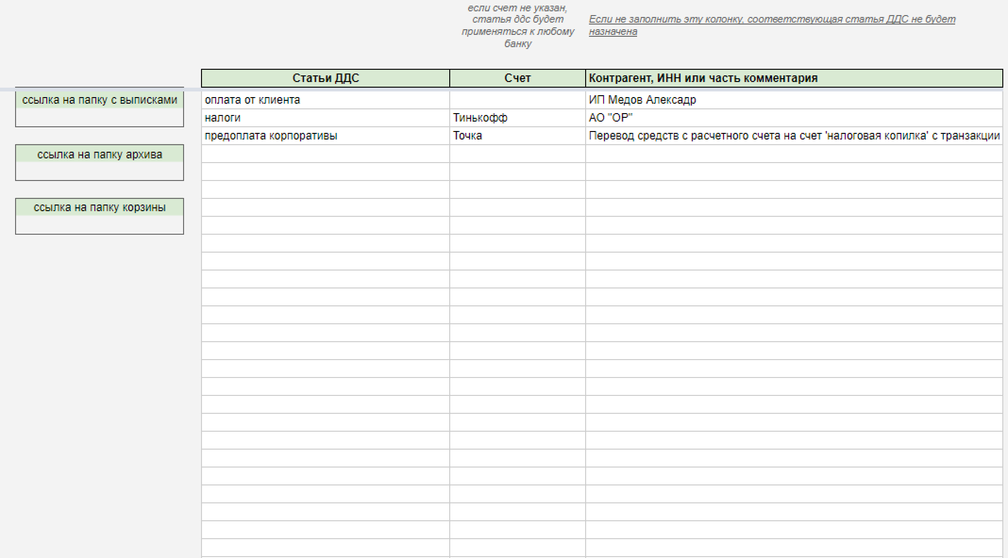Click input field under 'ссылка на папку с выписками'
Viewport: 1008px width, 558px height.
pyautogui.click(x=100, y=117)
